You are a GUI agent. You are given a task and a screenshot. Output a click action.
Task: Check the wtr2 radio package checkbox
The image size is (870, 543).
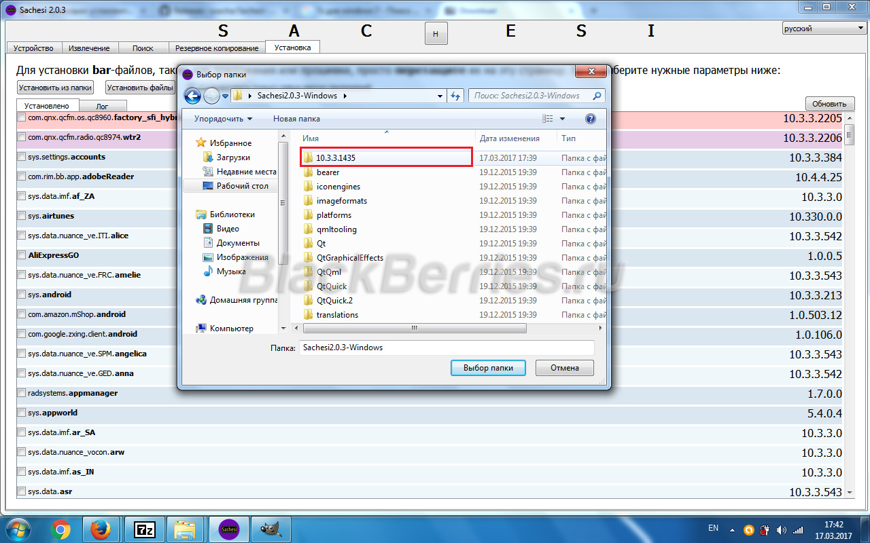[22, 137]
